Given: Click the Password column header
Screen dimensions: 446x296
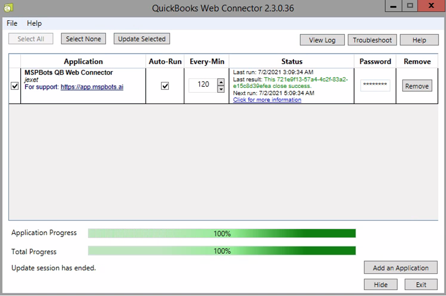Looking at the screenshot, I should 375,61.
